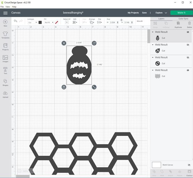
Task: Click the Attach tool
Action: [x=170, y=173]
